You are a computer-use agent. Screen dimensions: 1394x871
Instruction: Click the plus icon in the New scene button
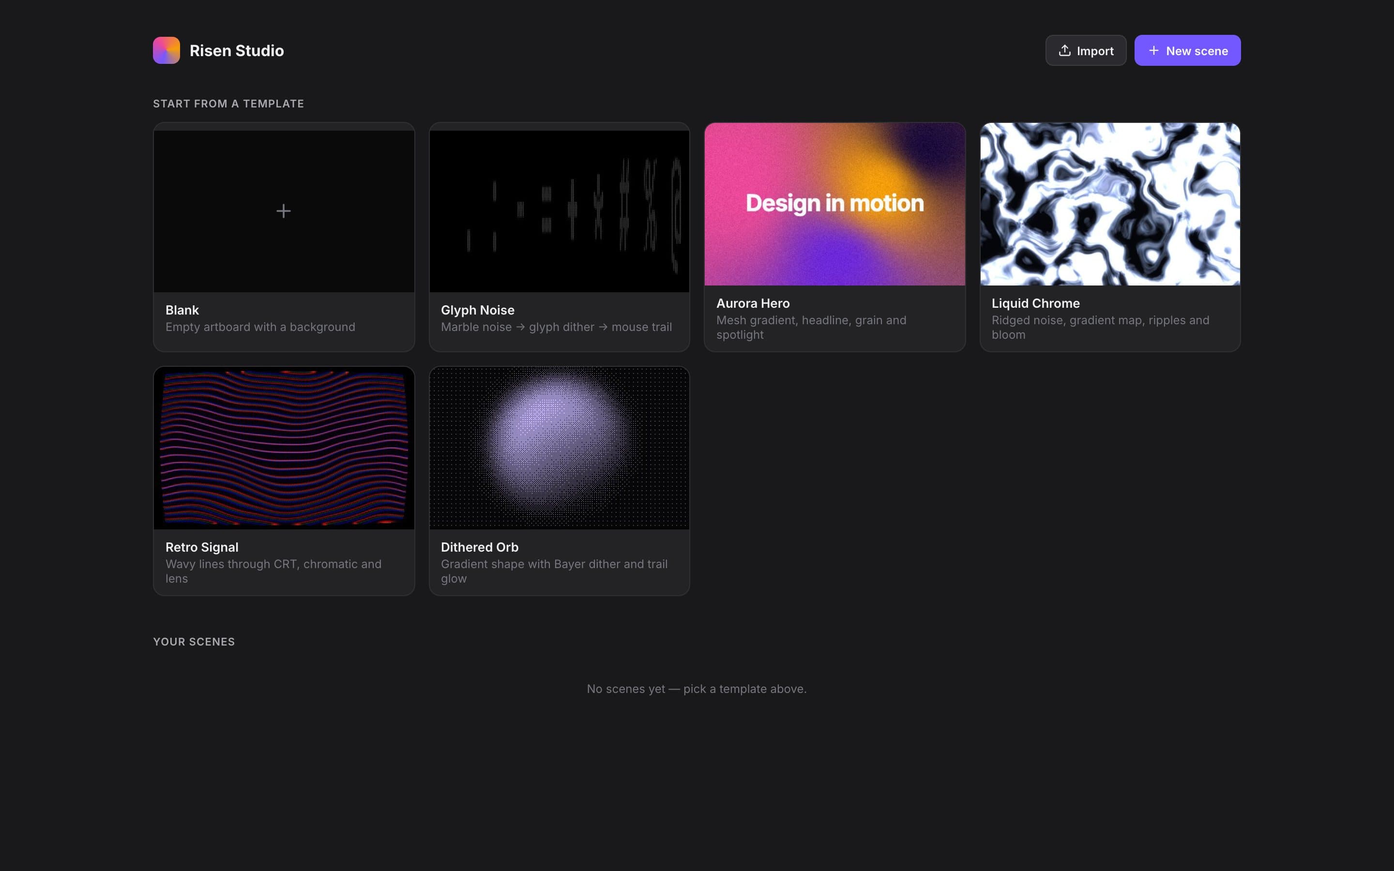[x=1154, y=51]
